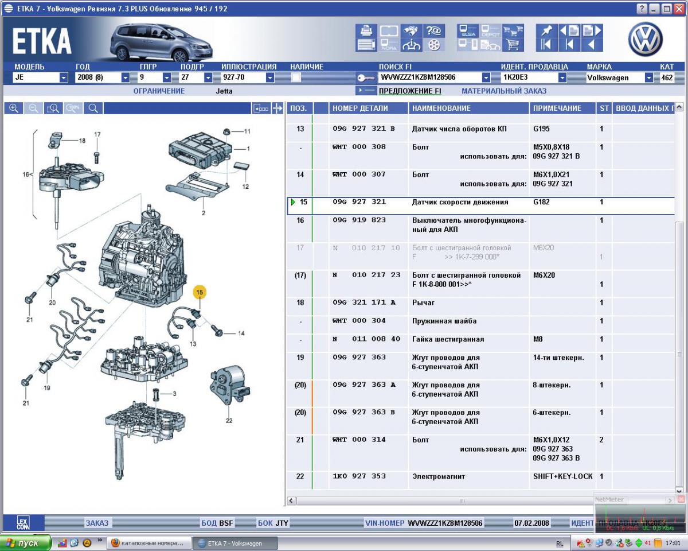
Task: Click the БОД BSF status field
Action: [217, 523]
